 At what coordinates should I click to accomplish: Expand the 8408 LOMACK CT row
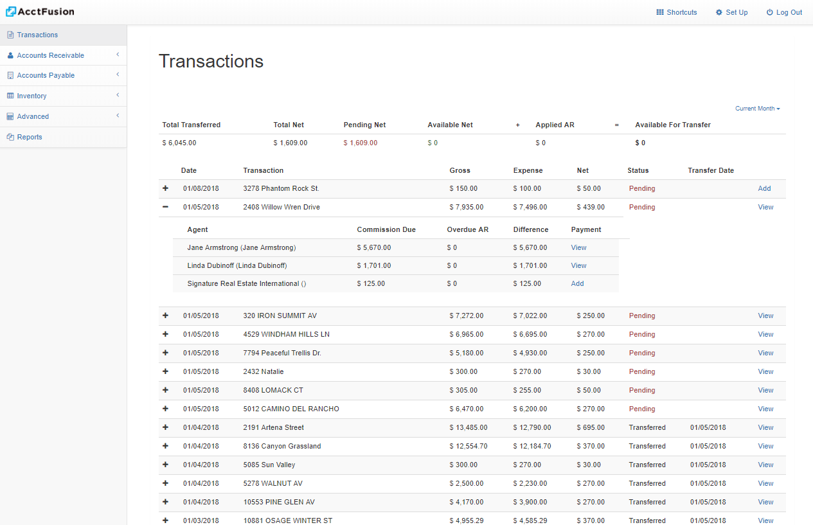click(x=165, y=390)
